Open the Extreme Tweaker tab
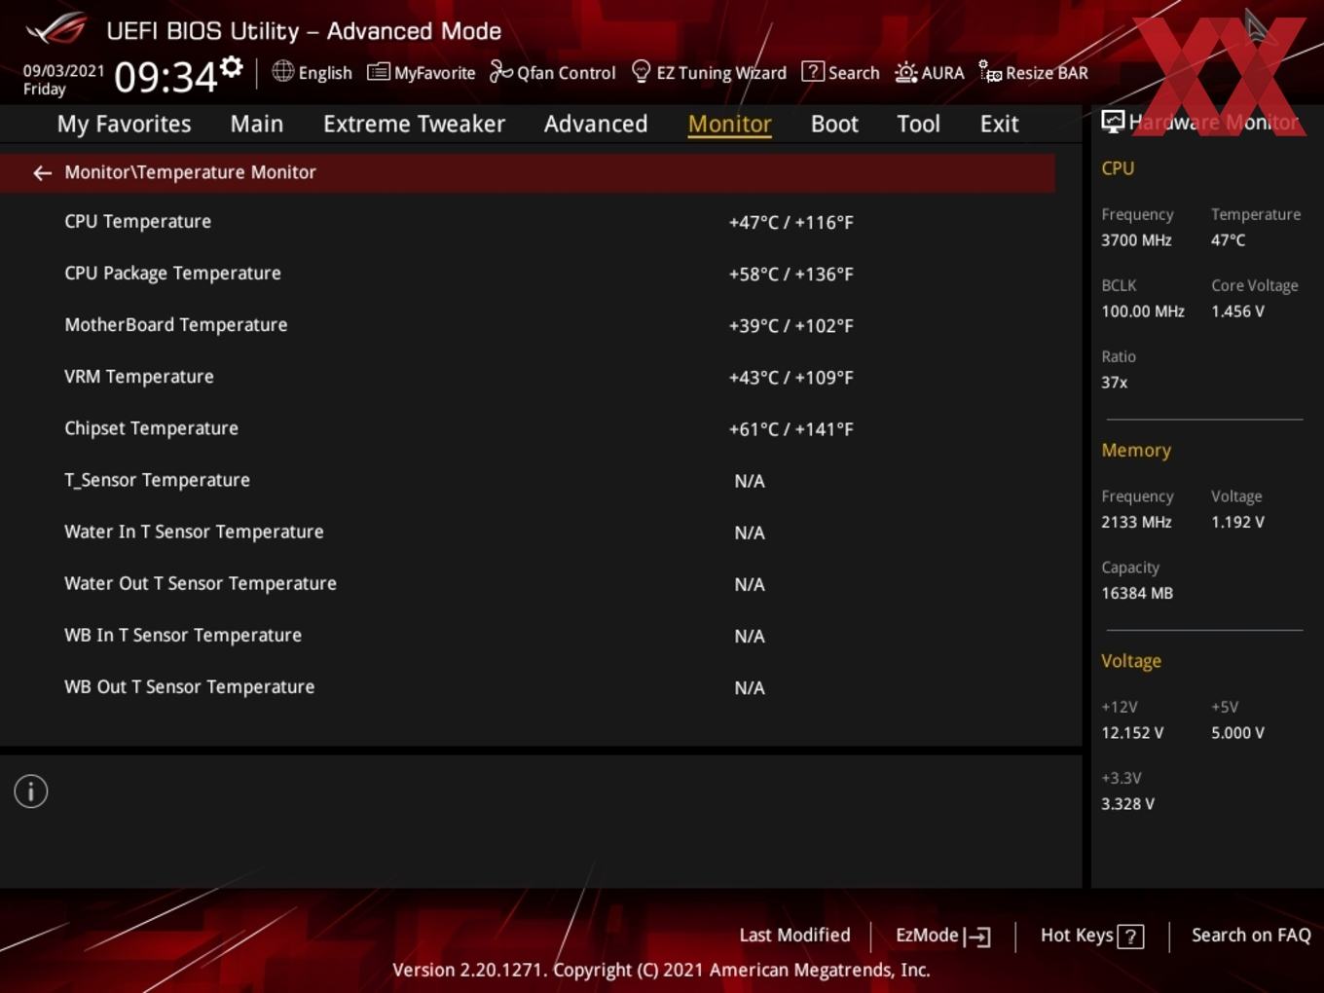Screen dimensions: 1324x993 point(414,124)
